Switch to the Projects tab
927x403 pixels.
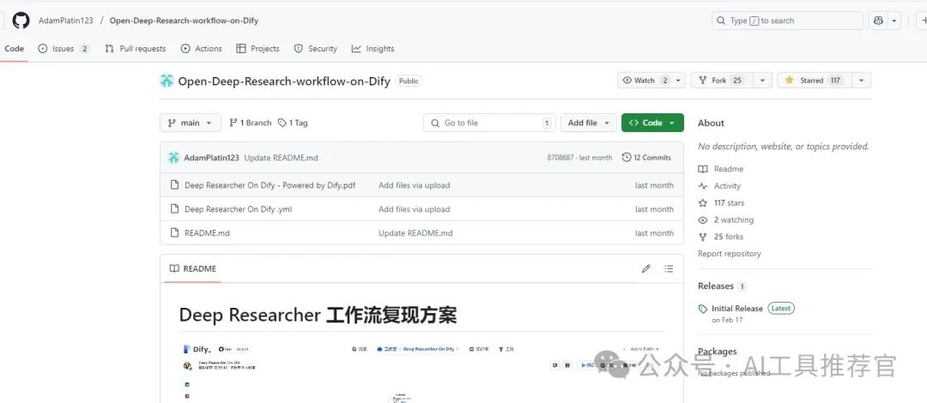click(x=257, y=49)
